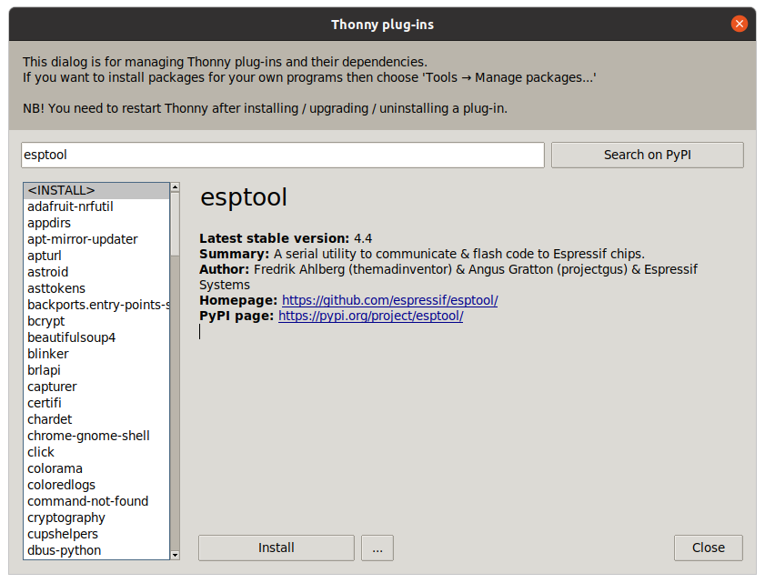Click the package list scrollbar thumb
The image size is (765, 583).
coord(175,224)
